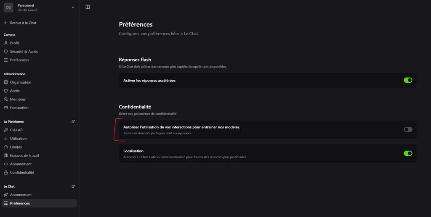Image resolution: width=431 pixels, height=217 pixels.
Task: Open La Plateforme external link icon
Action: pyautogui.click(x=73, y=122)
